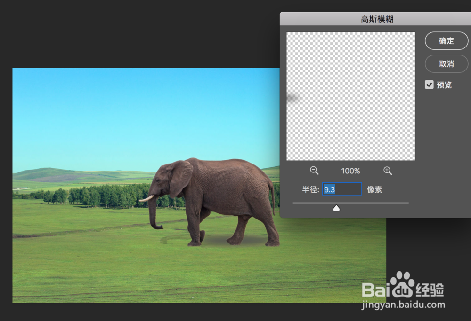
Task: Zoom in the blur preview
Action: (388, 171)
